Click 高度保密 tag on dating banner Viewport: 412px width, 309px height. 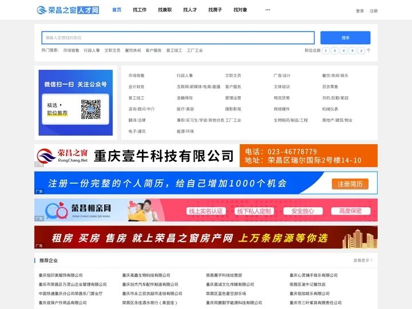click(x=351, y=211)
